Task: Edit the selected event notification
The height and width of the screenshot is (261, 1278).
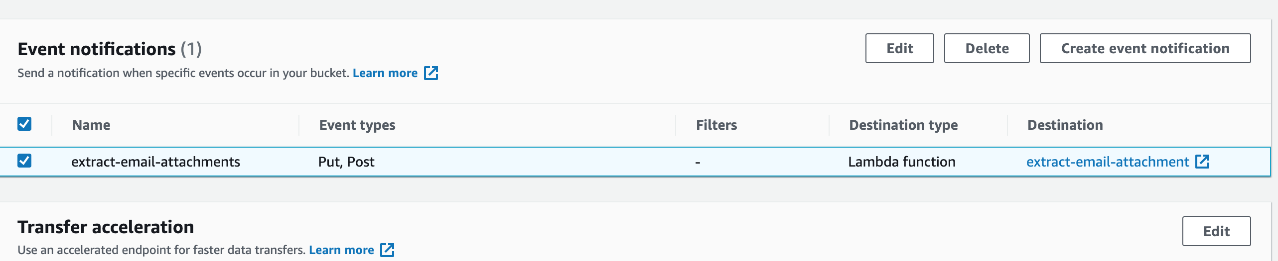Action: tap(899, 48)
